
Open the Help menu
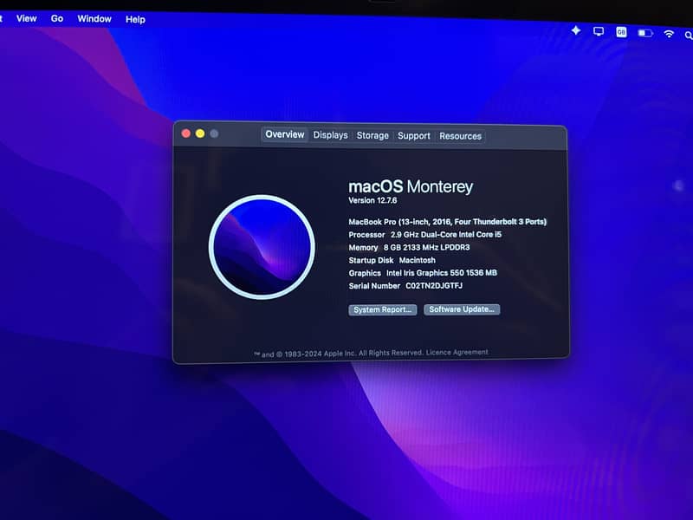135,19
